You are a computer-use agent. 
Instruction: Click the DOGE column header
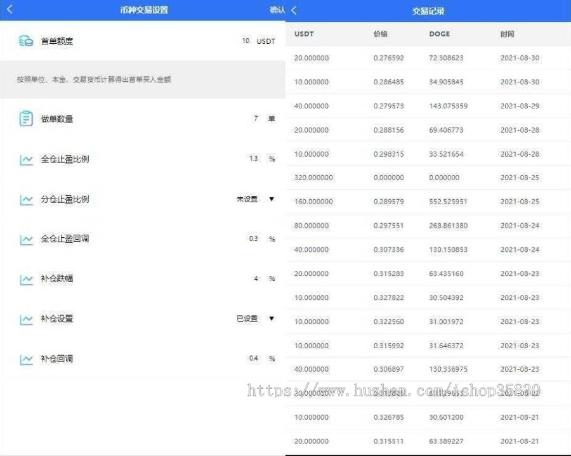click(x=440, y=34)
